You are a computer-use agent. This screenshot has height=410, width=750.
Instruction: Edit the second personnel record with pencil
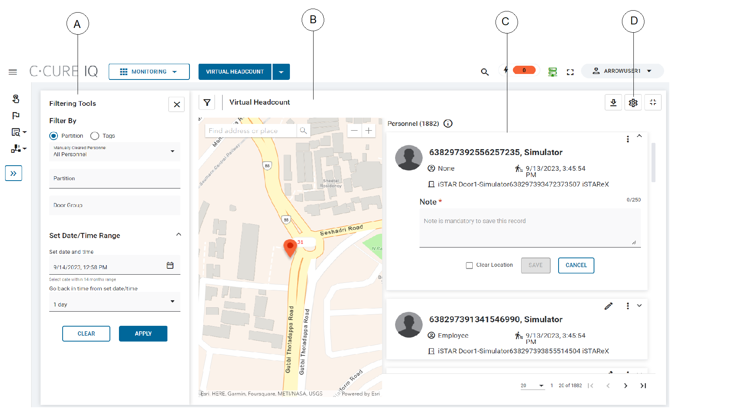pos(608,306)
